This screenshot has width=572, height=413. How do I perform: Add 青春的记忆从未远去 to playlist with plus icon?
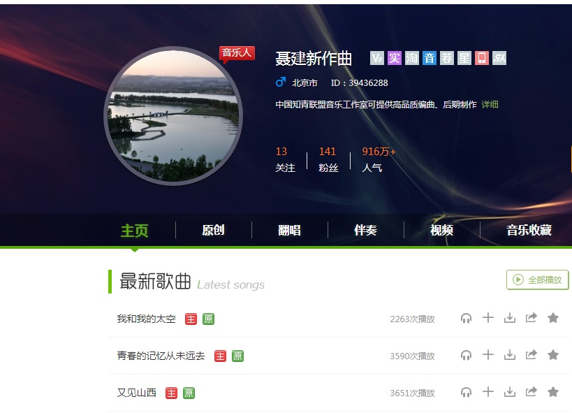pyautogui.click(x=488, y=354)
